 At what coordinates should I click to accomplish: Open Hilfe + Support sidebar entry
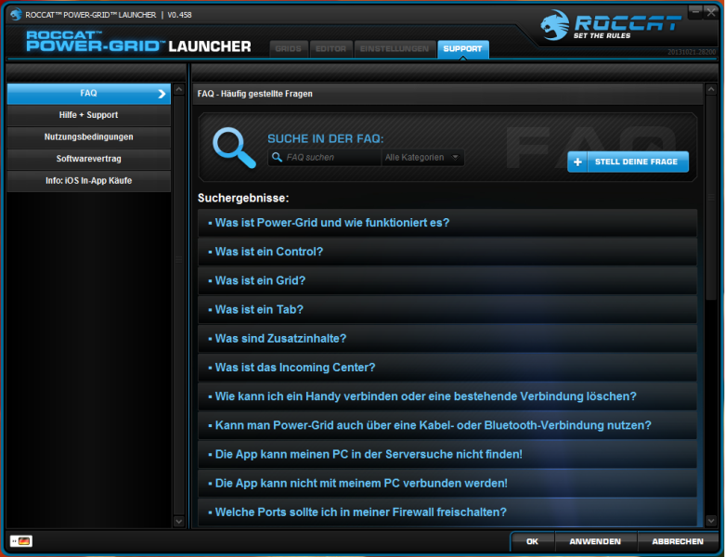(89, 115)
